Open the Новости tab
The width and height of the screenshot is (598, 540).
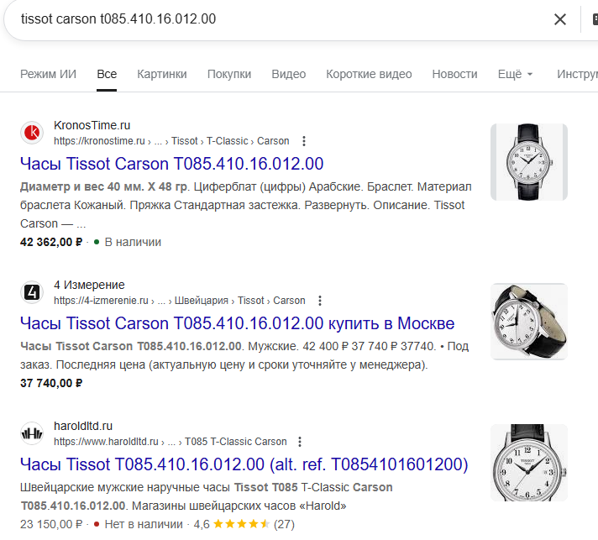(x=454, y=74)
